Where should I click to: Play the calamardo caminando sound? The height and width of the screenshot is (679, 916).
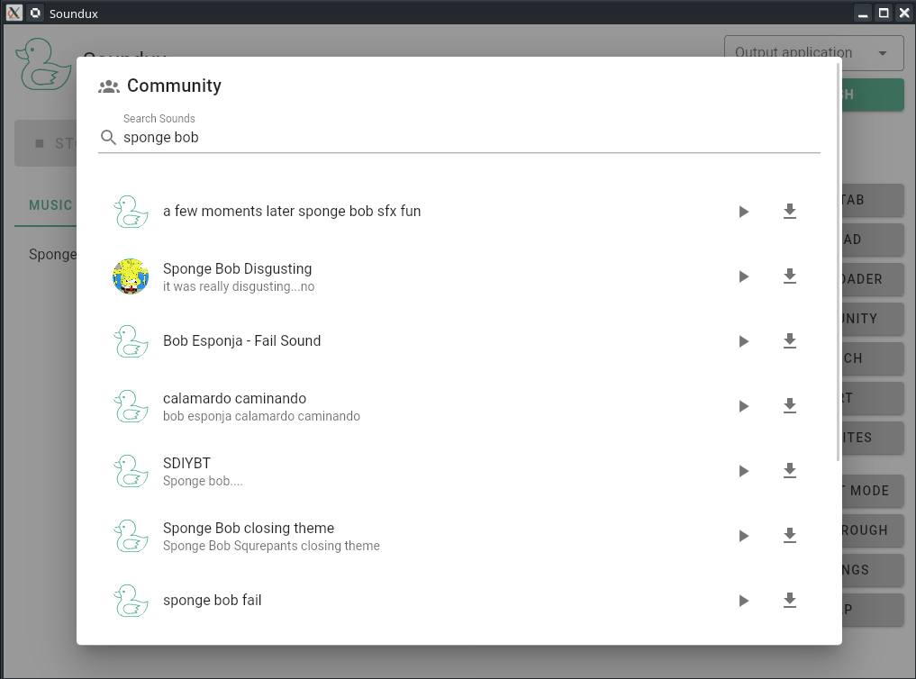(744, 406)
